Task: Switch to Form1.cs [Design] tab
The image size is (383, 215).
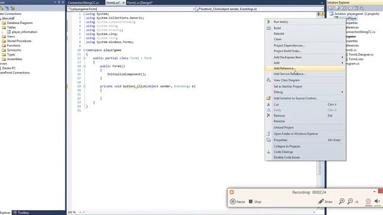Action: click(x=139, y=2)
